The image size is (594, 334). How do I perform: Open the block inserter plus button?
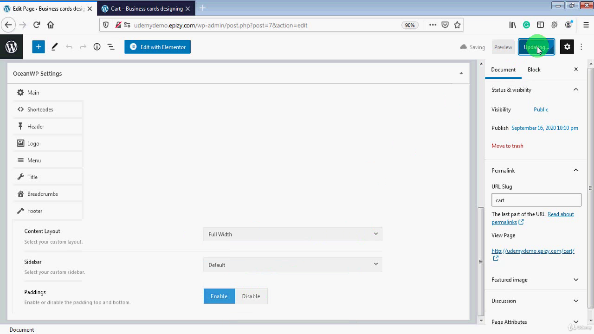[39, 47]
